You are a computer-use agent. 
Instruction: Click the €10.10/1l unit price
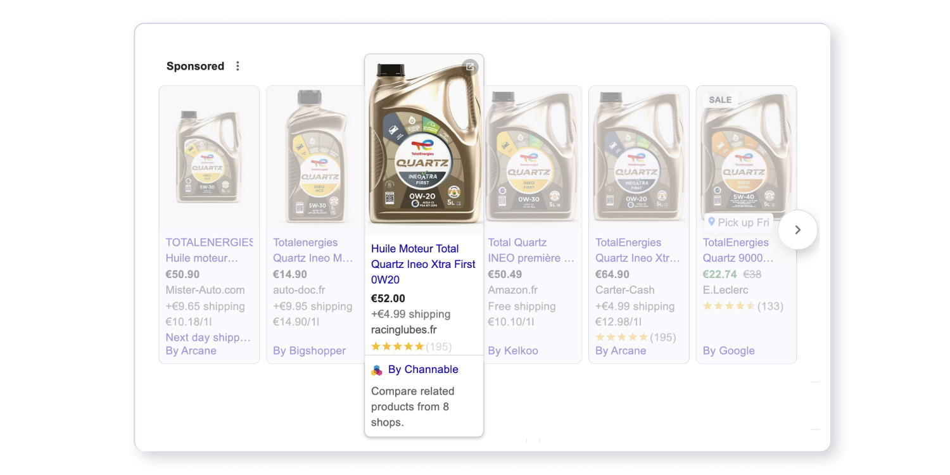pos(512,322)
